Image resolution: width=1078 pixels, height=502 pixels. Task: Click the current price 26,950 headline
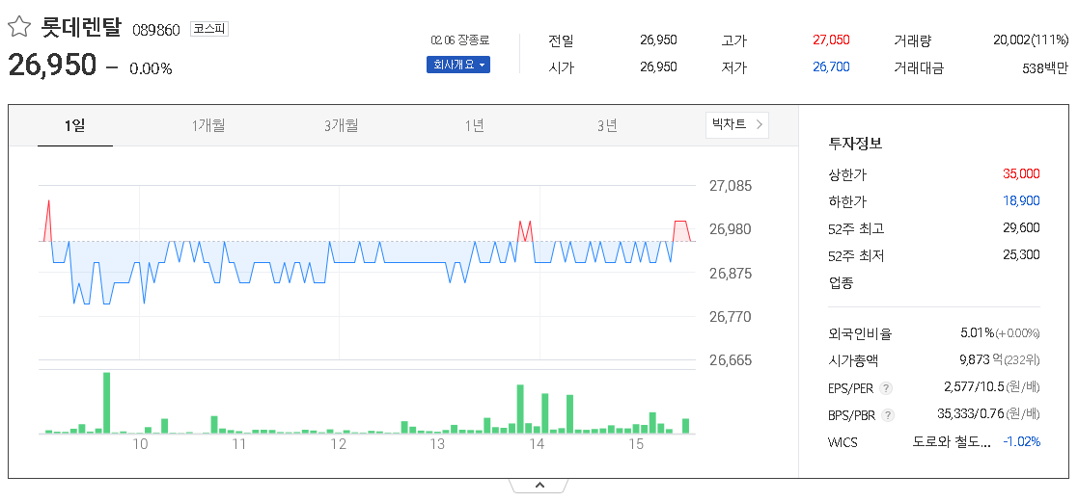pyautogui.click(x=52, y=65)
